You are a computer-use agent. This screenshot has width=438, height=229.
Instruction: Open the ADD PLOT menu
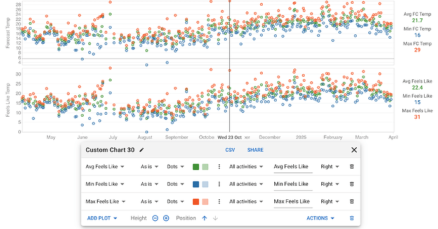tap(102, 218)
